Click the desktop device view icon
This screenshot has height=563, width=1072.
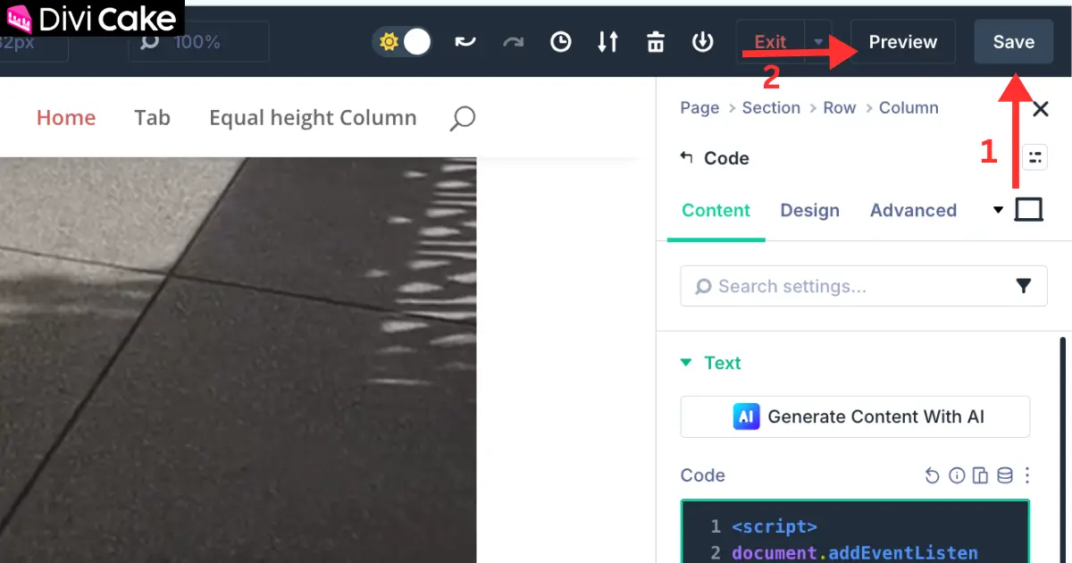point(1029,210)
